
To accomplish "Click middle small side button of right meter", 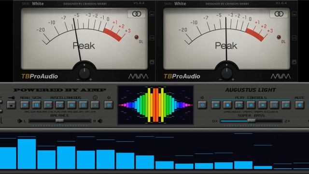I will [x=294, y=38].
